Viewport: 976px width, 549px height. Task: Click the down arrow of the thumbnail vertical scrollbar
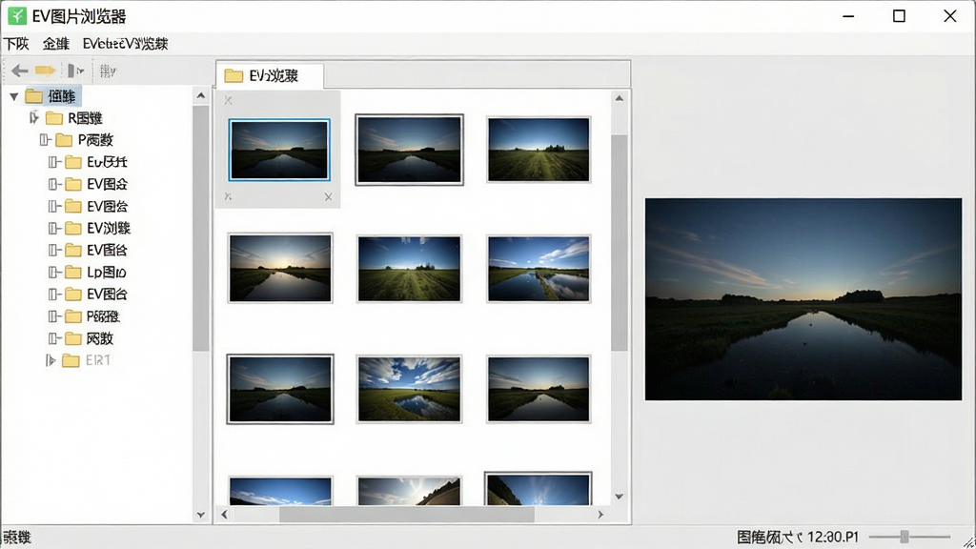(619, 496)
